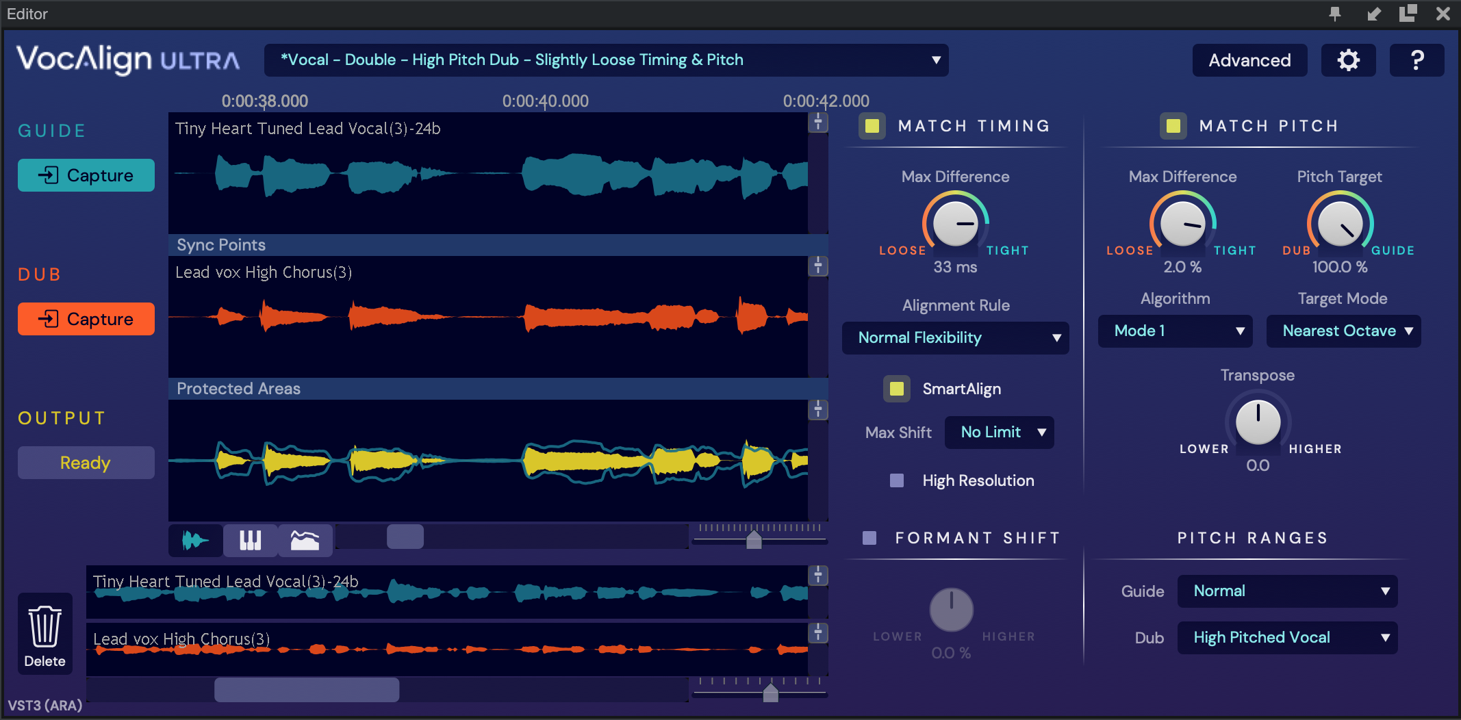Expand the Nearest Octave Target Mode dropdown

point(1343,331)
